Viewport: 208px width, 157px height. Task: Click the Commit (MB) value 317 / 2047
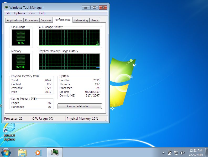(93, 95)
